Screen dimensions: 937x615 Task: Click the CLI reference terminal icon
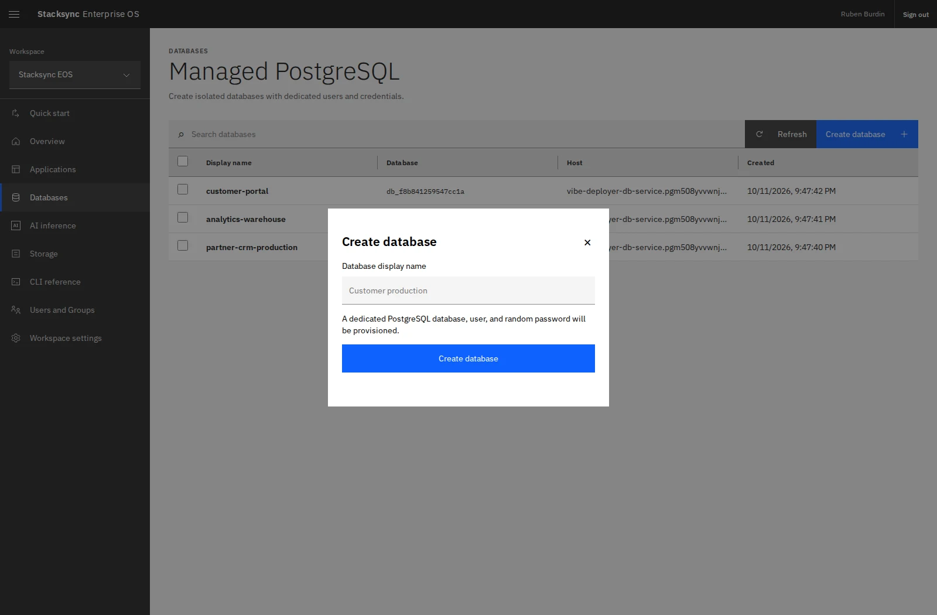[x=16, y=282]
